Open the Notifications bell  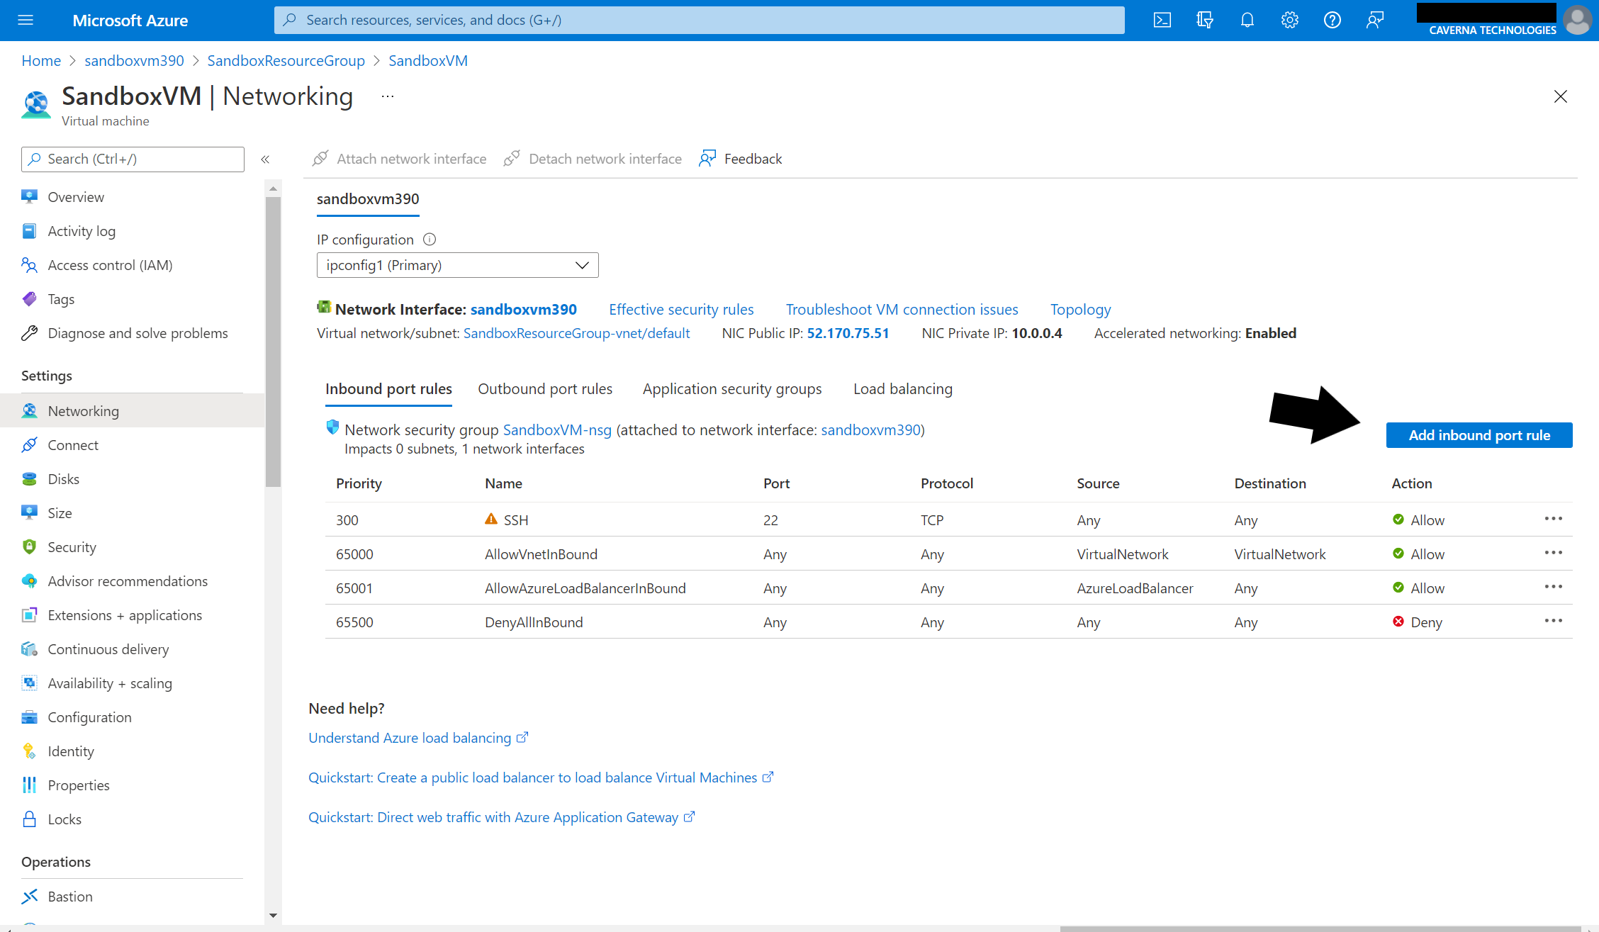1247,20
